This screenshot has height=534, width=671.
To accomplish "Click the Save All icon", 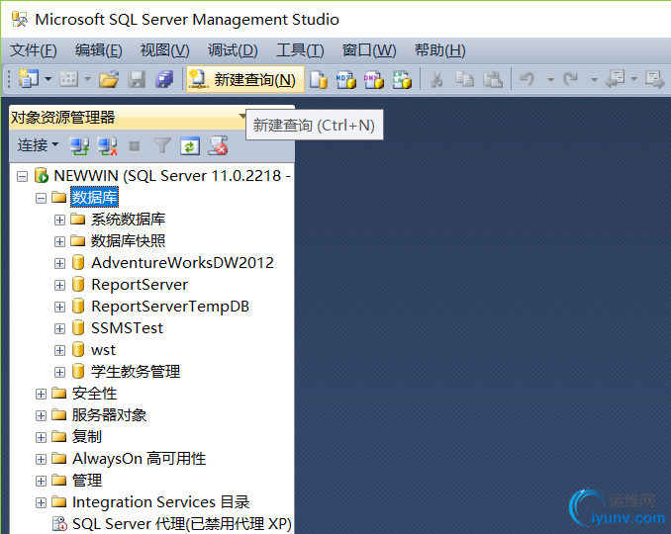I will pos(164,79).
